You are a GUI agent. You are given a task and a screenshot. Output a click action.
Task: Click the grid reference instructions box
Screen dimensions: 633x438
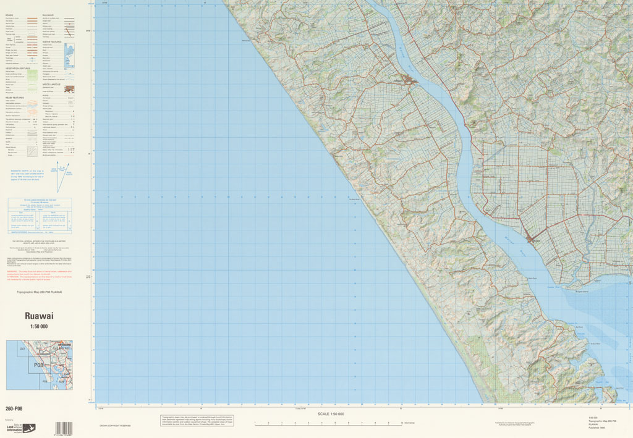tap(39, 214)
